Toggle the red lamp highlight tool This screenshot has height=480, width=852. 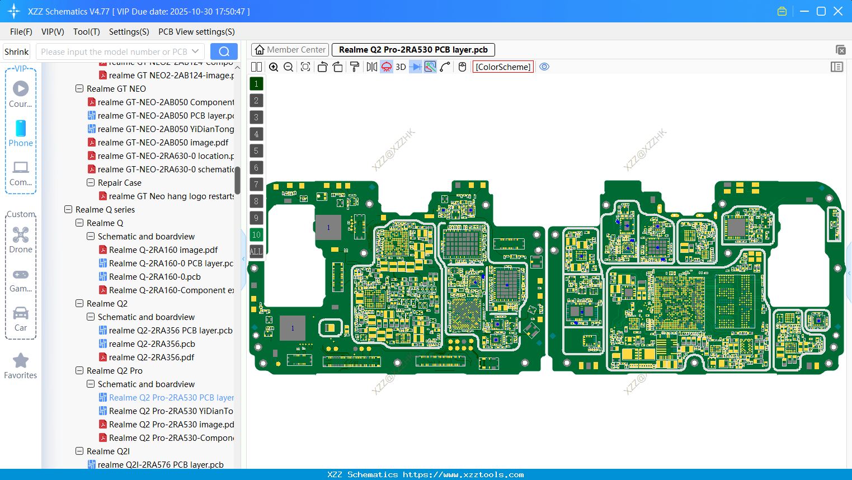click(386, 67)
